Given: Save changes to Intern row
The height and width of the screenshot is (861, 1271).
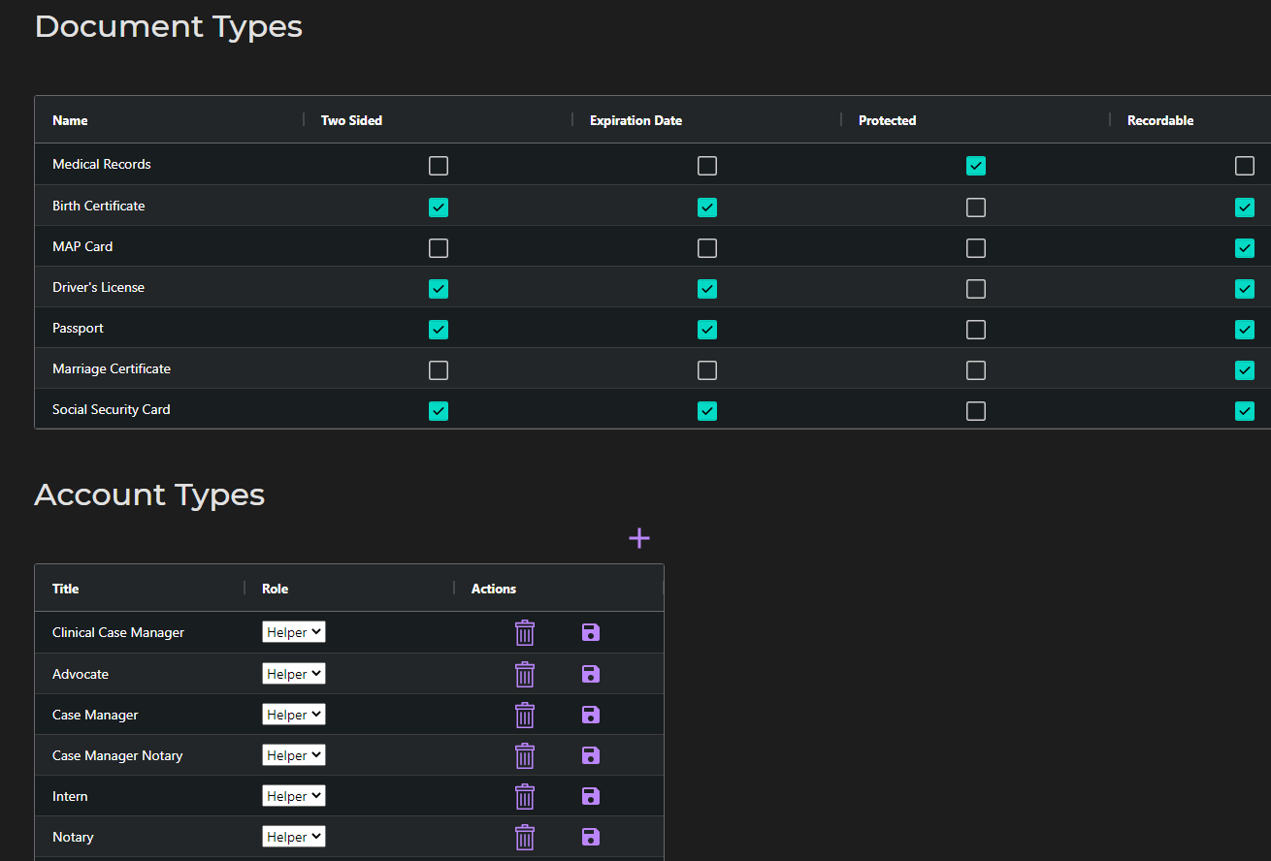Looking at the screenshot, I should (x=591, y=795).
